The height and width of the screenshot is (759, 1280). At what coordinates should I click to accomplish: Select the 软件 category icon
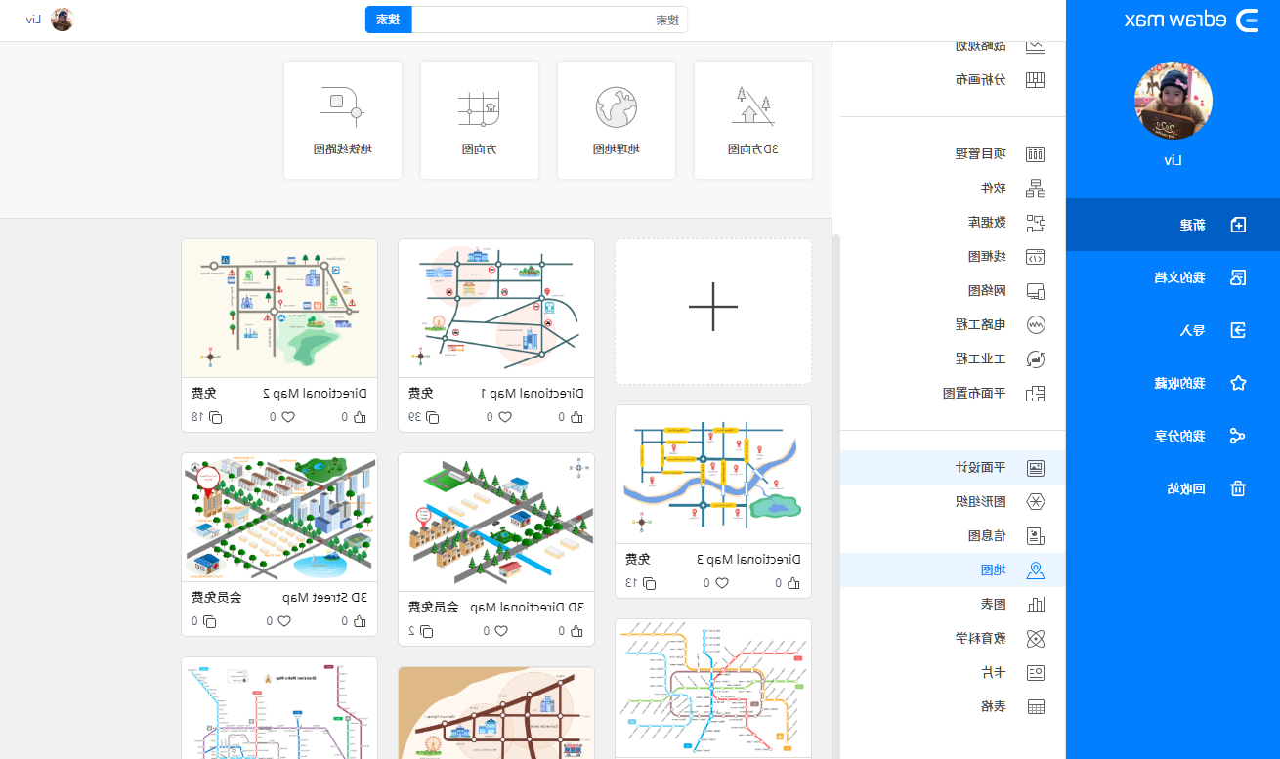[1036, 189]
